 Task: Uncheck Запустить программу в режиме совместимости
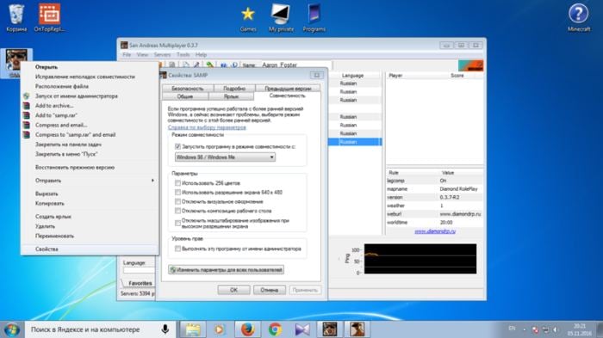pos(177,146)
